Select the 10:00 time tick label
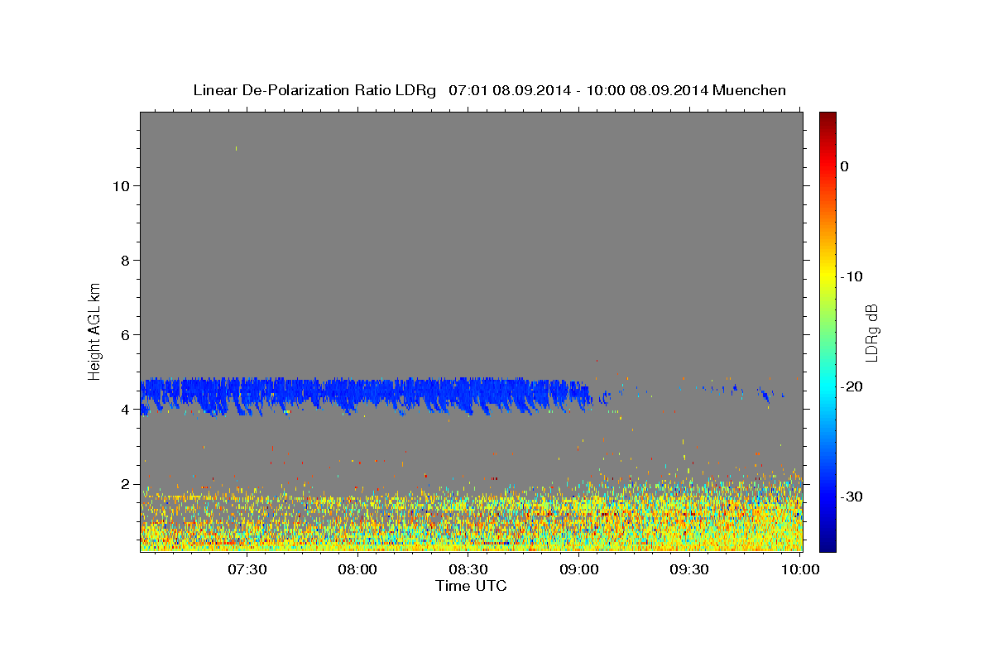 (x=800, y=569)
